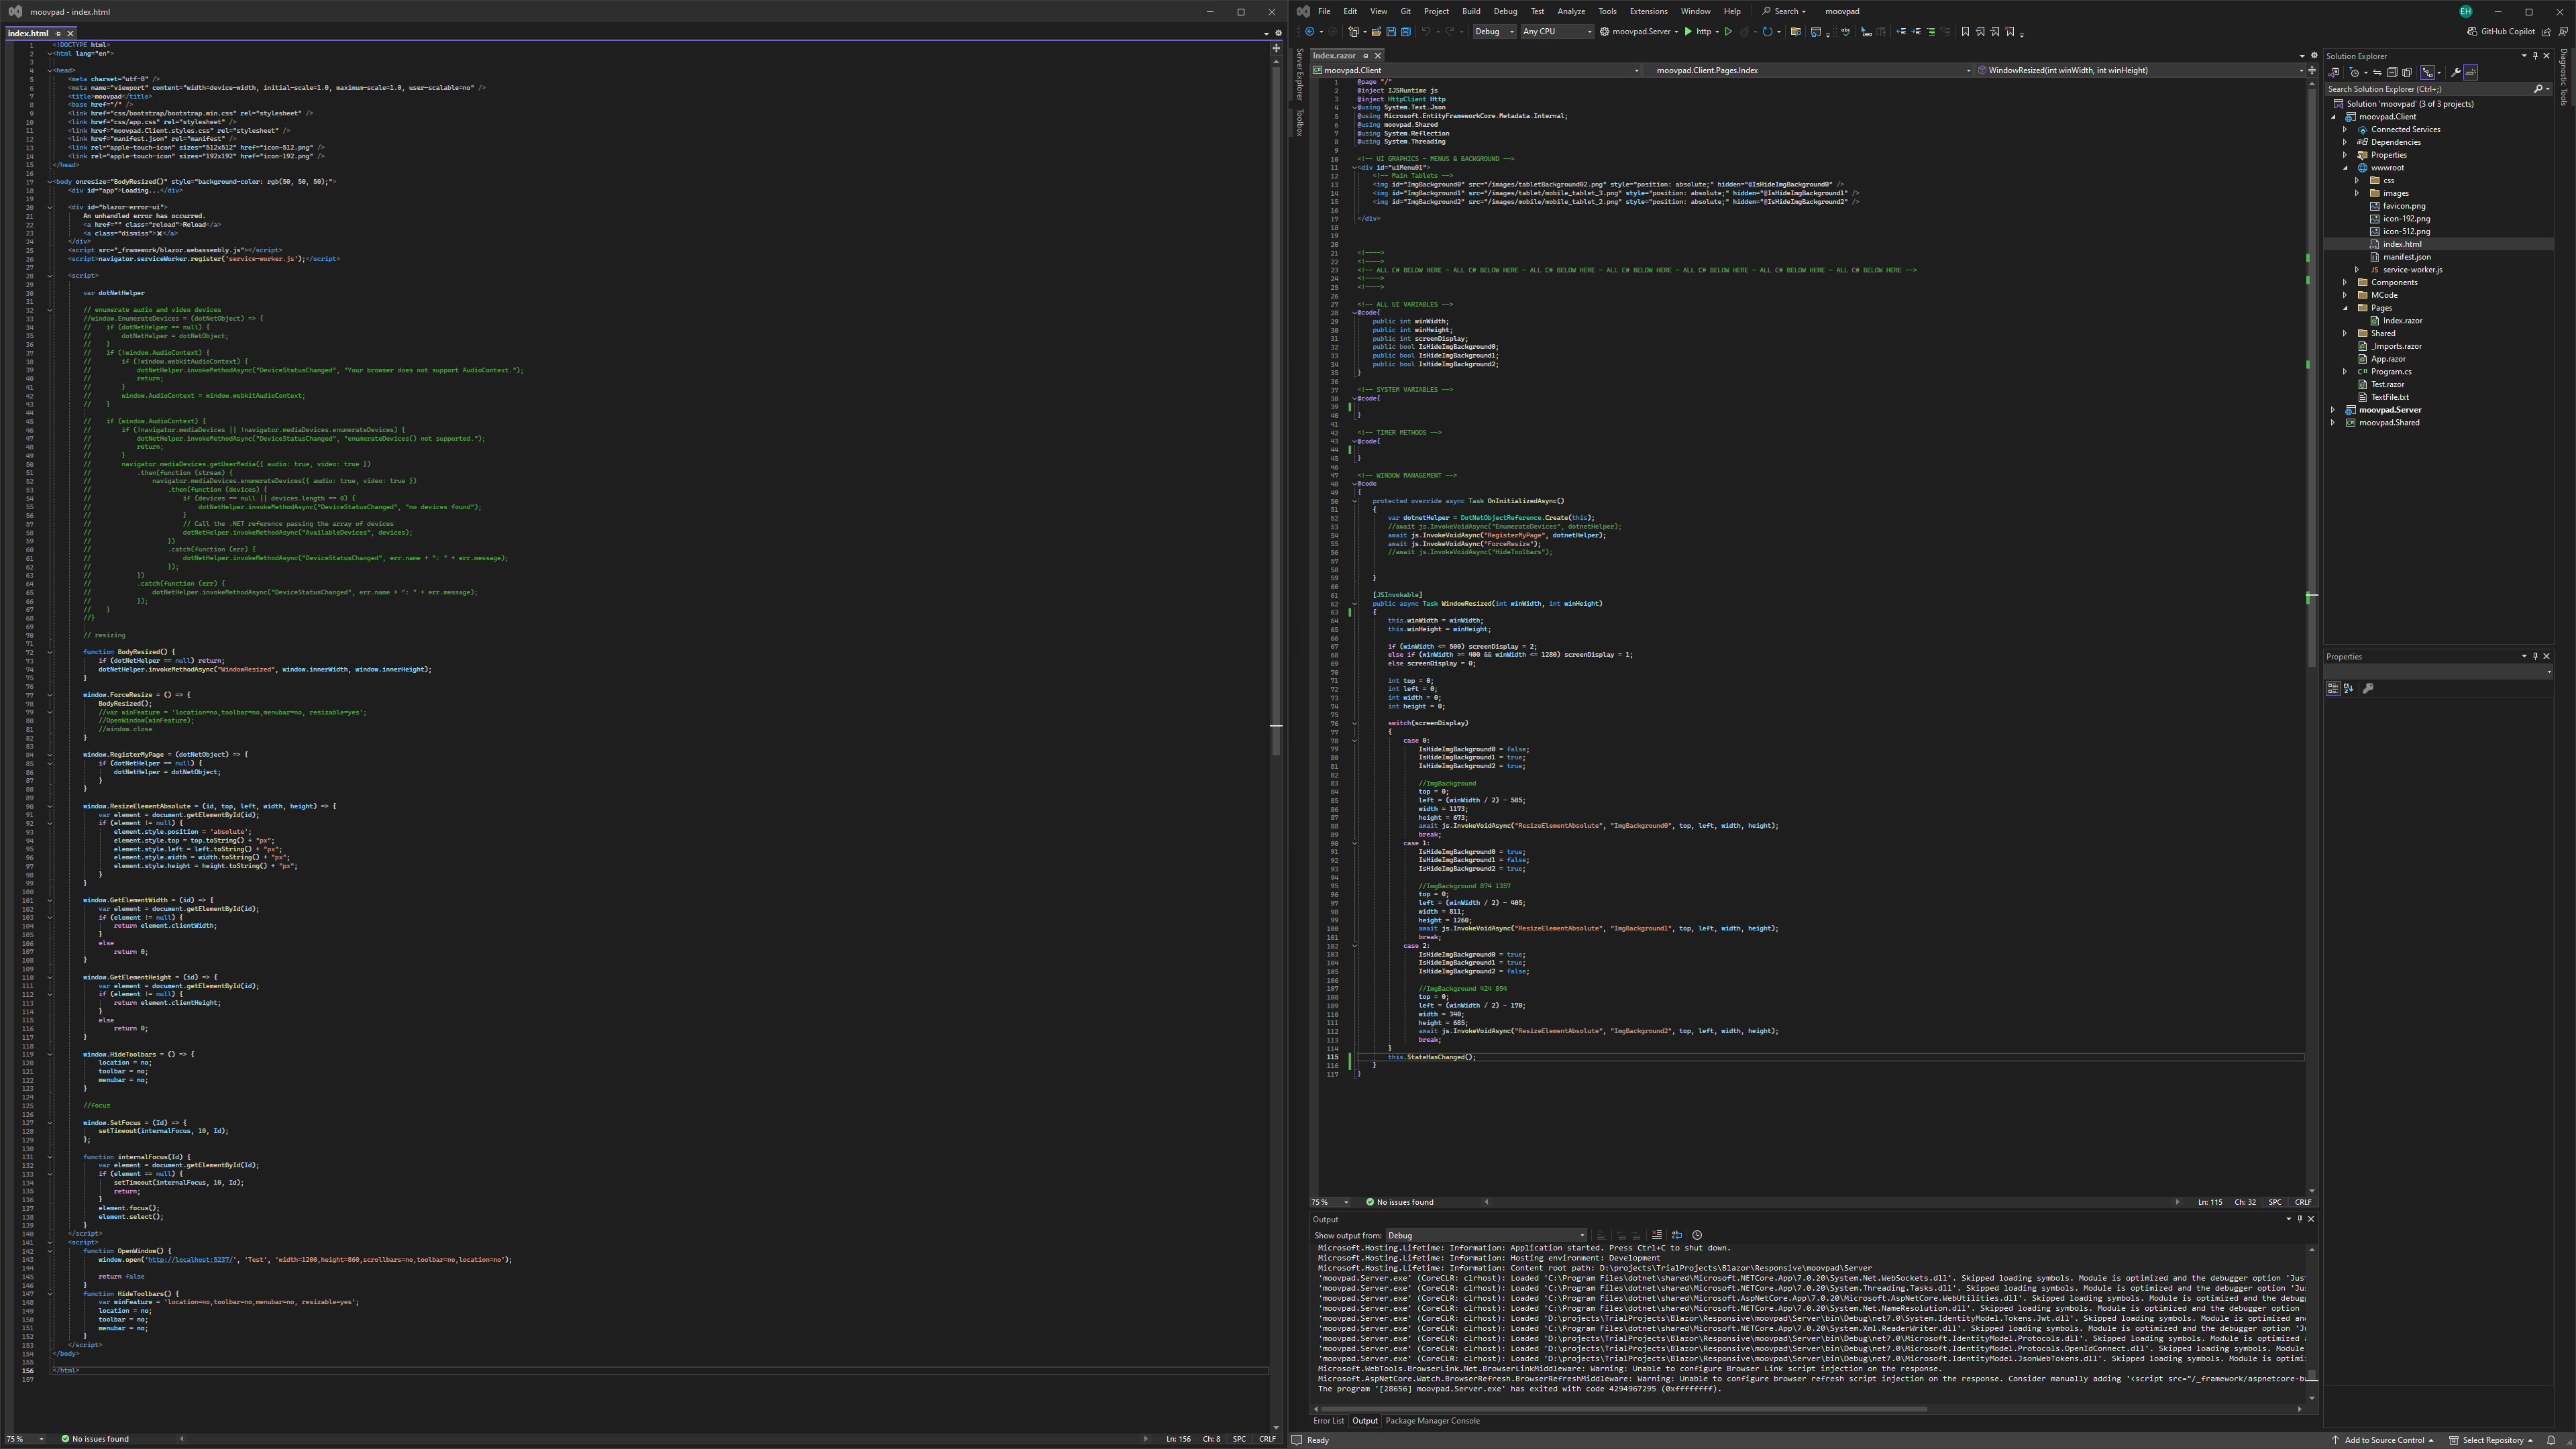Click the Save All toolbar icon
The height and width of the screenshot is (1449, 2576).
click(x=1406, y=32)
